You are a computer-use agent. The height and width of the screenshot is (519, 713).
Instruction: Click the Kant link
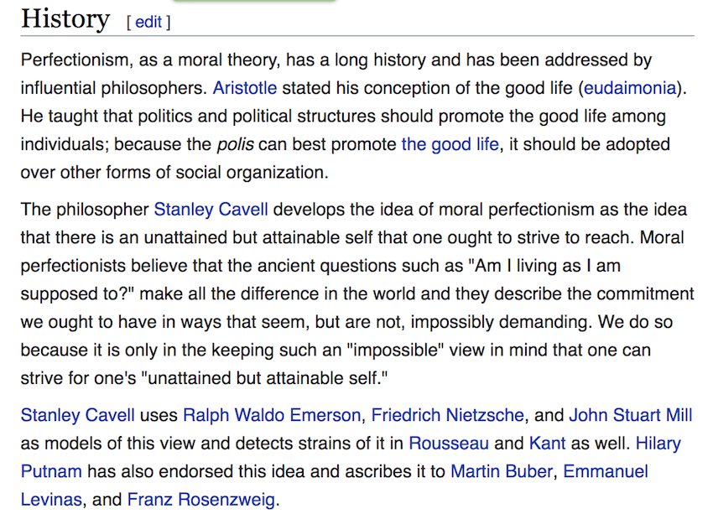547,444
